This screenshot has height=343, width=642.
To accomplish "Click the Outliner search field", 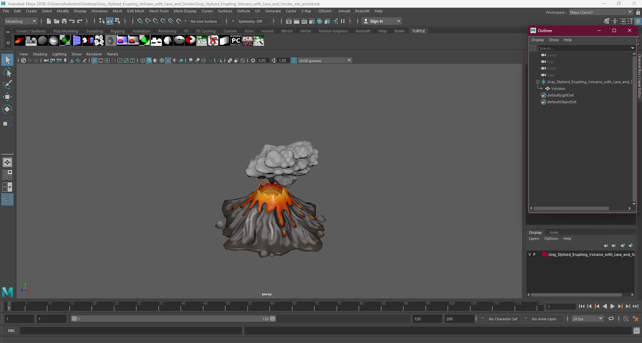I will (584, 48).
